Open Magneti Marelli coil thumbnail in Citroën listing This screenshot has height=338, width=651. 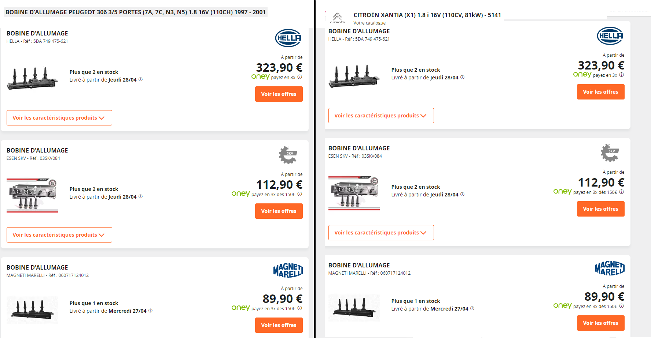click(354, 307)
